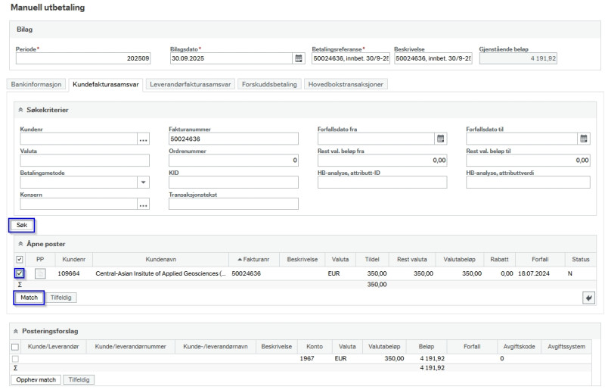Click the Kundenr column header in Åpne poster

(x=73, y=259)
